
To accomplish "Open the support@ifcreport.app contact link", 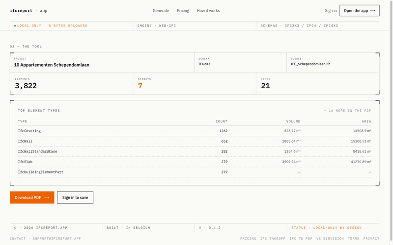I will [56, 239].
